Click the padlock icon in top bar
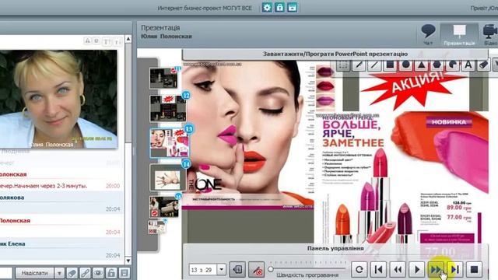The height and width of the screenshot is (280, 498). (x=279, y=7)
